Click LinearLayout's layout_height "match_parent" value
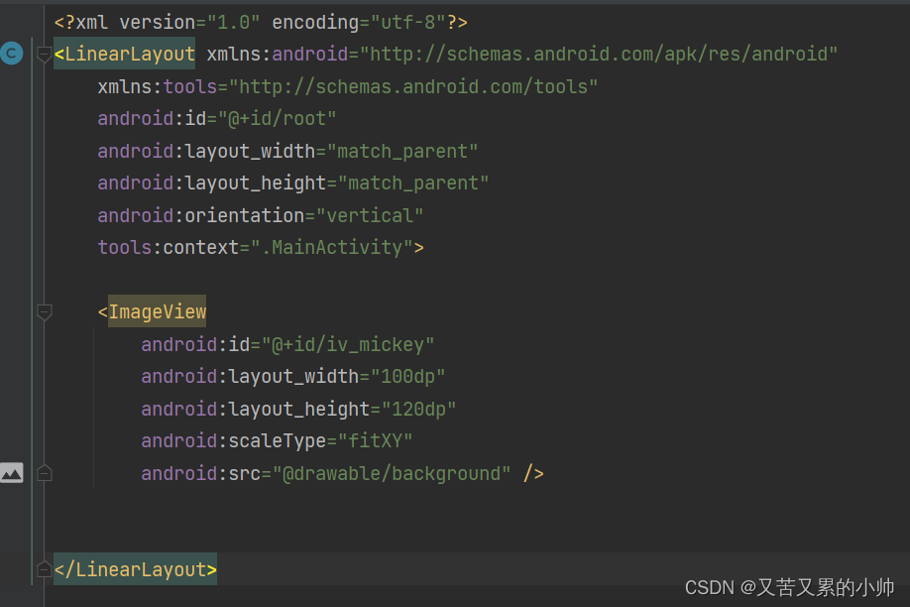 pyautogui.click(x=413, y=182)
